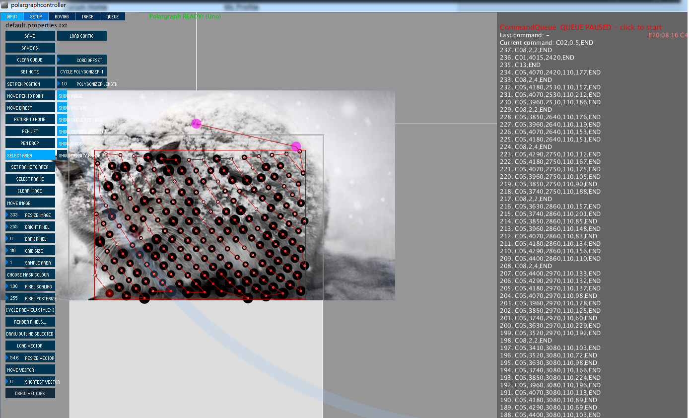Image resolution: width=689 pixels, height=418 pixels.
Task: Click CLEAR IMAGE button
Action: [x=30, y=191]
